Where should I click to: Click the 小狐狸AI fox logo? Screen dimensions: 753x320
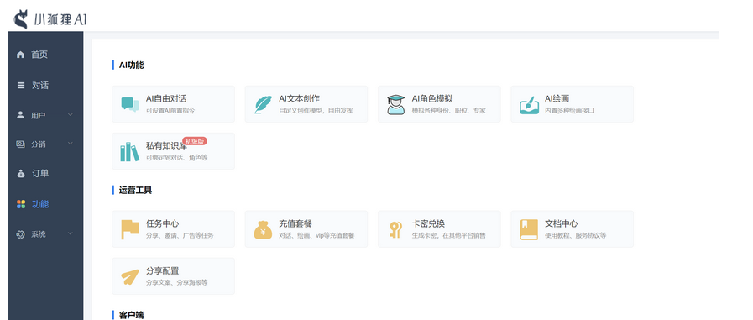click(x=21, y=19)
